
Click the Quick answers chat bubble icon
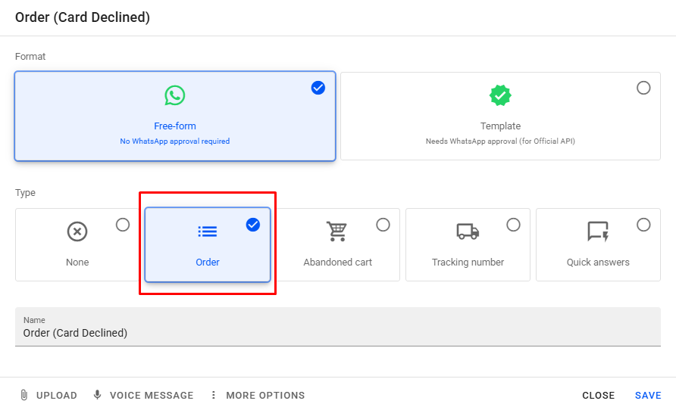click(598, 231)
